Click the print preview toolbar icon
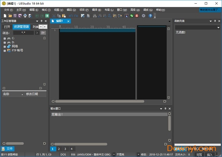222x157 pixels. pyautogui.click(x=30, y=15)
